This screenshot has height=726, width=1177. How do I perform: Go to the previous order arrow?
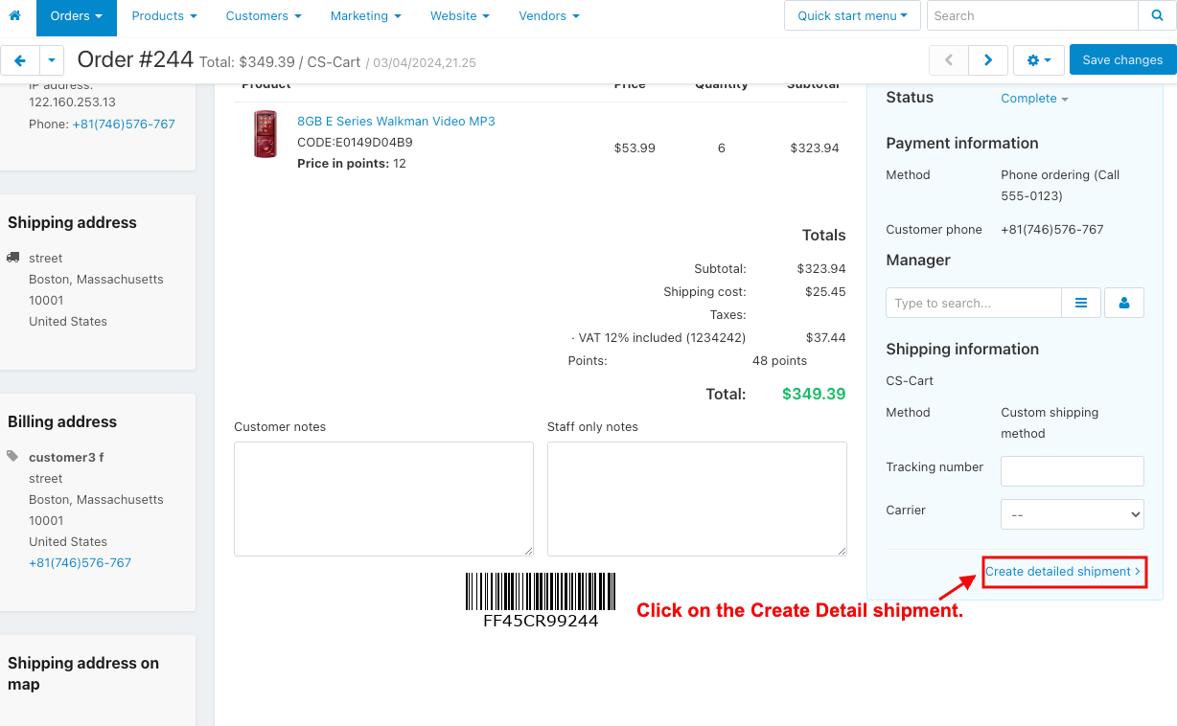(949, 59)
